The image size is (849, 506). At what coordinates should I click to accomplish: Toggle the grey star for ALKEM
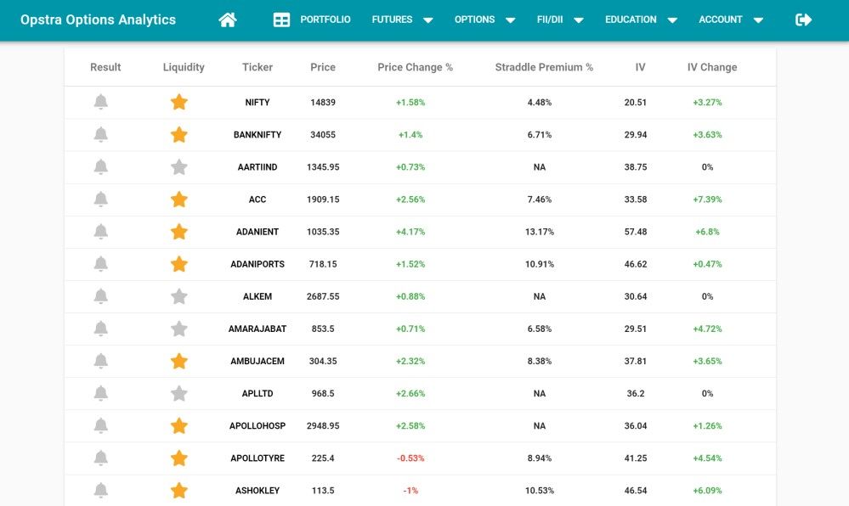(178, 296)
